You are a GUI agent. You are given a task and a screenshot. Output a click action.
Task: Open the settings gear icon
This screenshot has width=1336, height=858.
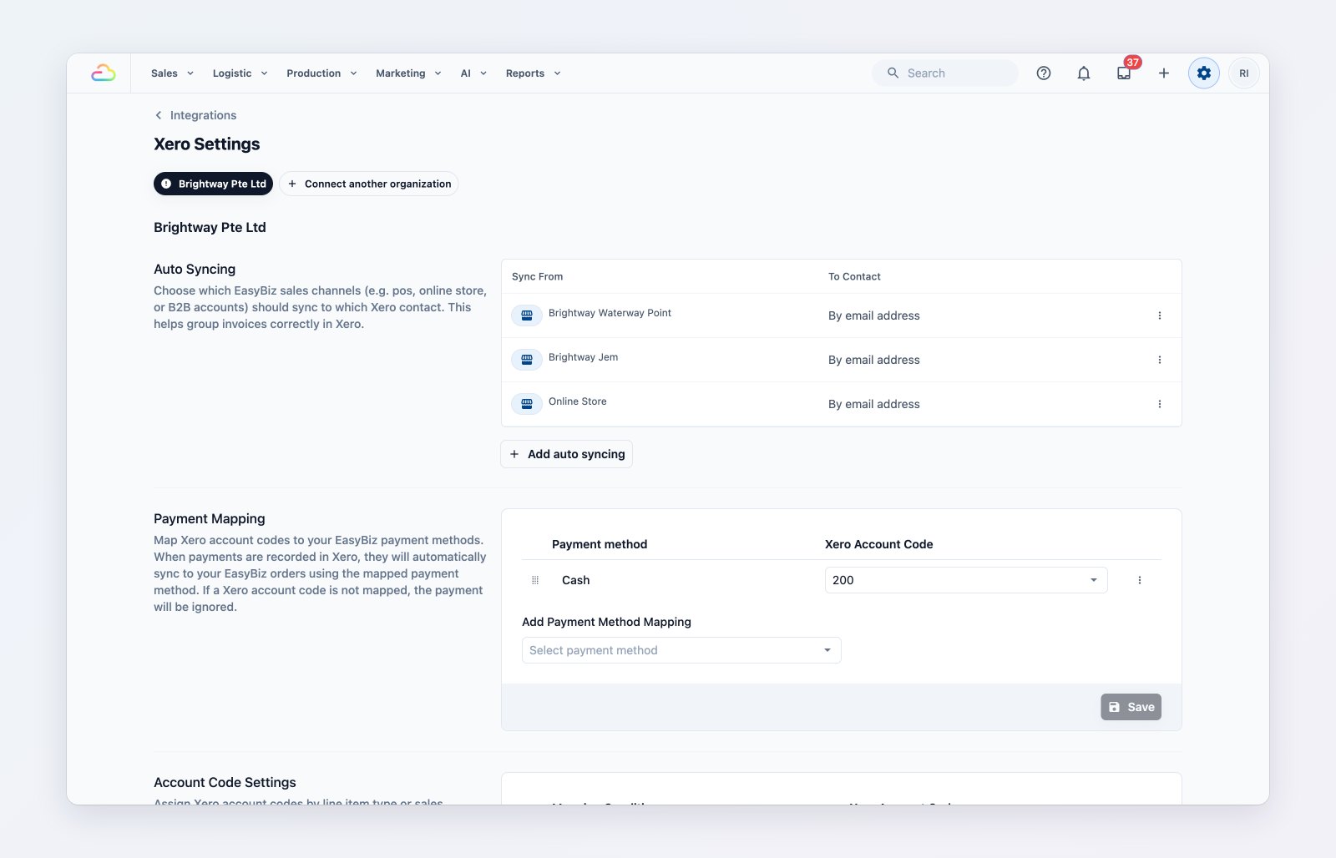(1204, 73)
